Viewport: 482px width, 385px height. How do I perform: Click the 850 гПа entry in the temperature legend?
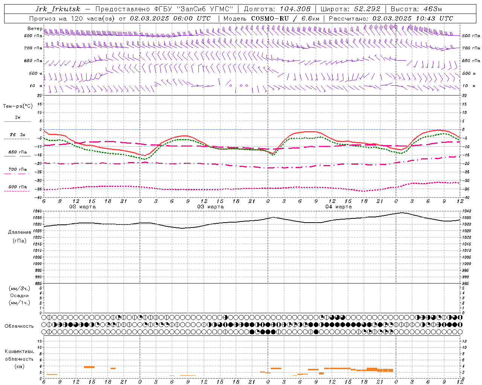coord(18,152)
